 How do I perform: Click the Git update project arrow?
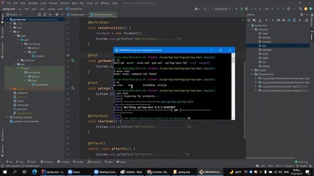coord(273,9)
